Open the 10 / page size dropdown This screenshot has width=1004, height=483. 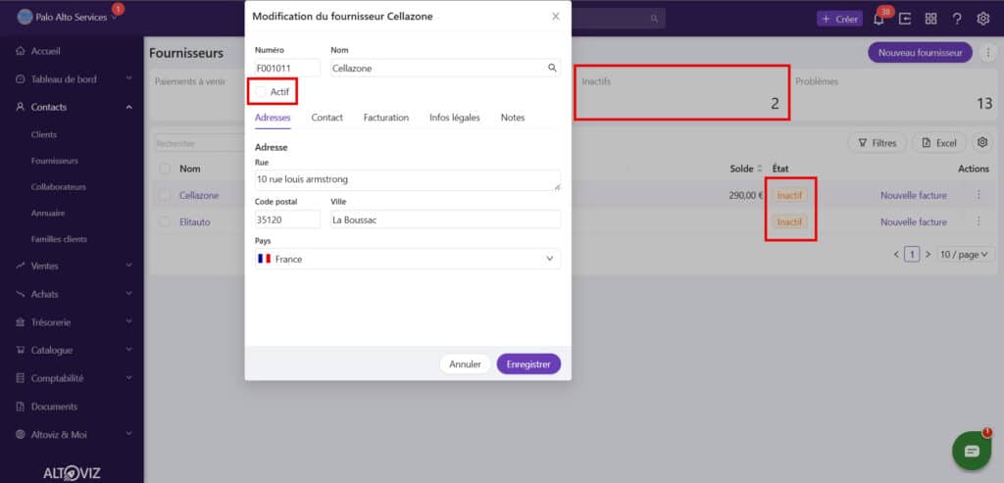tap(963, 254)
